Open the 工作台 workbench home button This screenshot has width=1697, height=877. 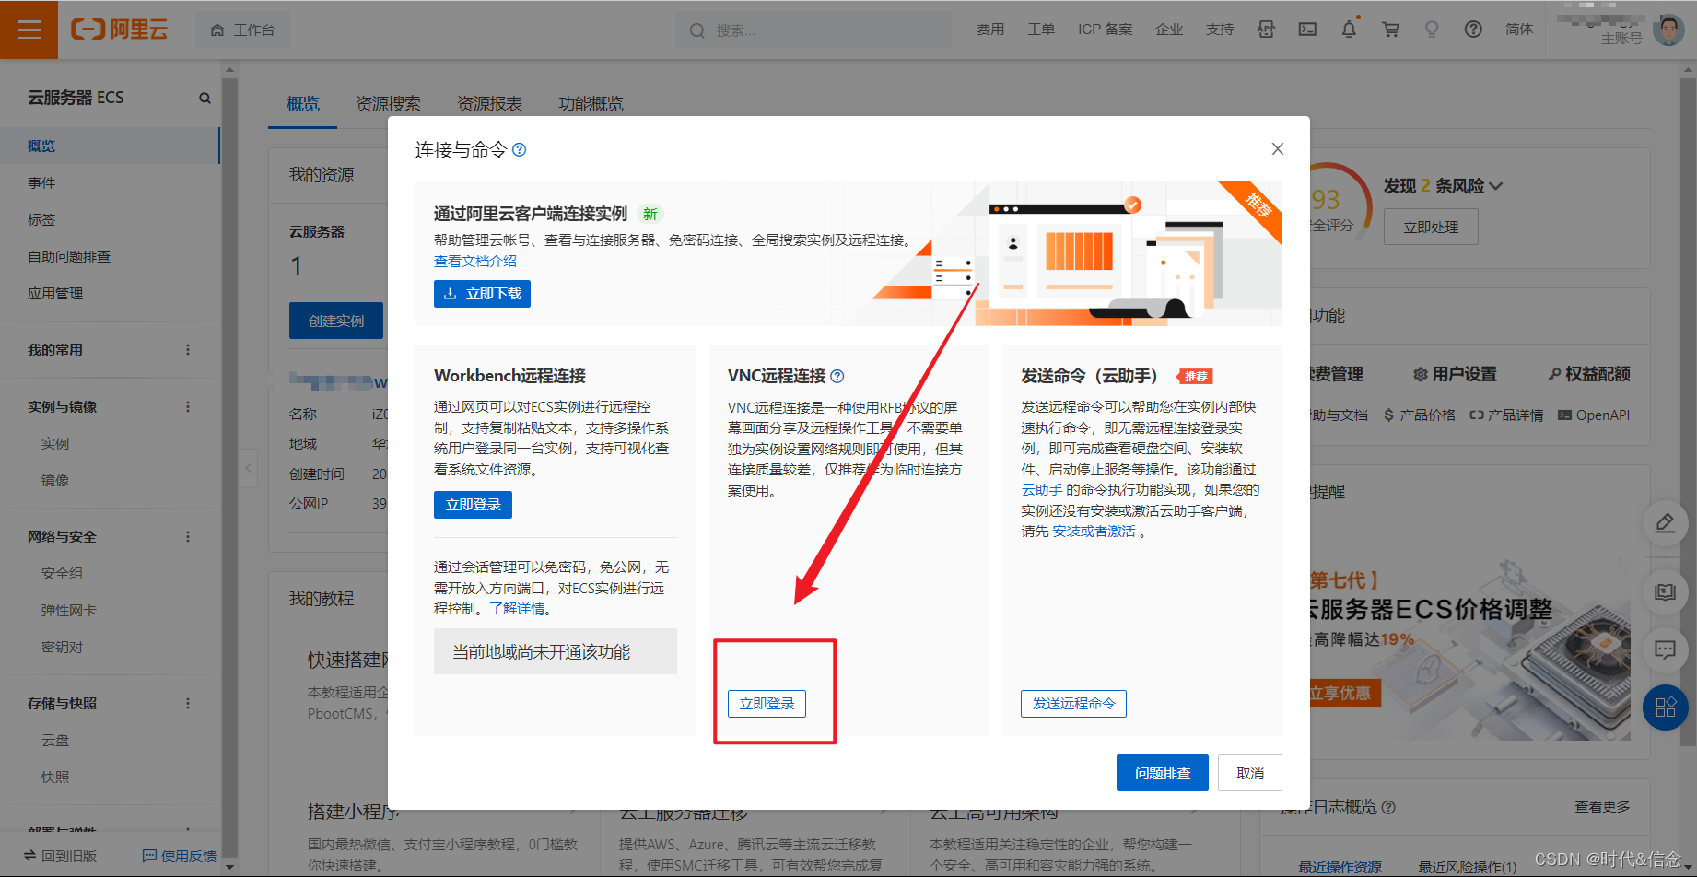tap(242, 29)
